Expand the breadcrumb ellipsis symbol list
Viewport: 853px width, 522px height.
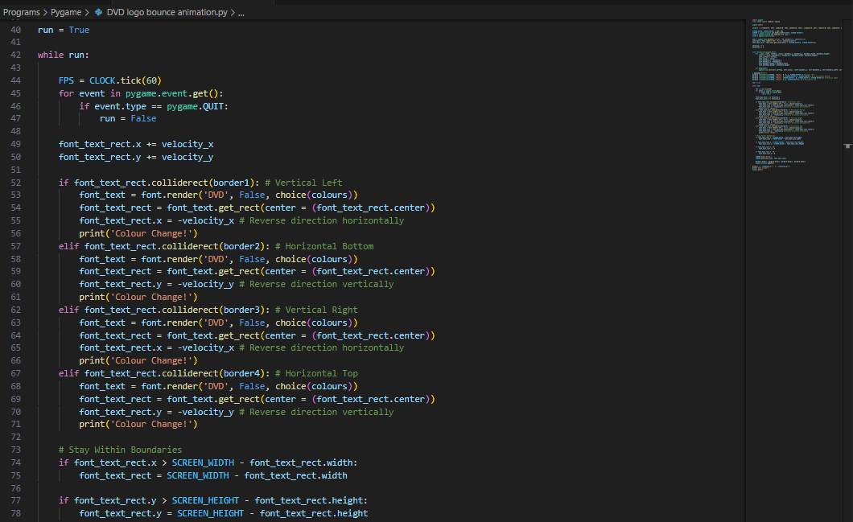pyautogui.click(x=241, y=13)
